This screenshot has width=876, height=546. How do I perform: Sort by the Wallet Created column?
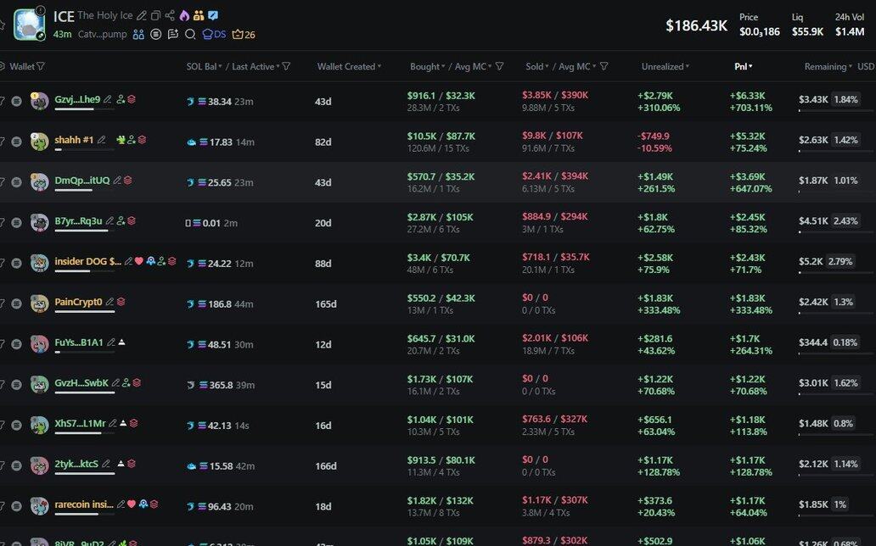(x=348, y=66)
